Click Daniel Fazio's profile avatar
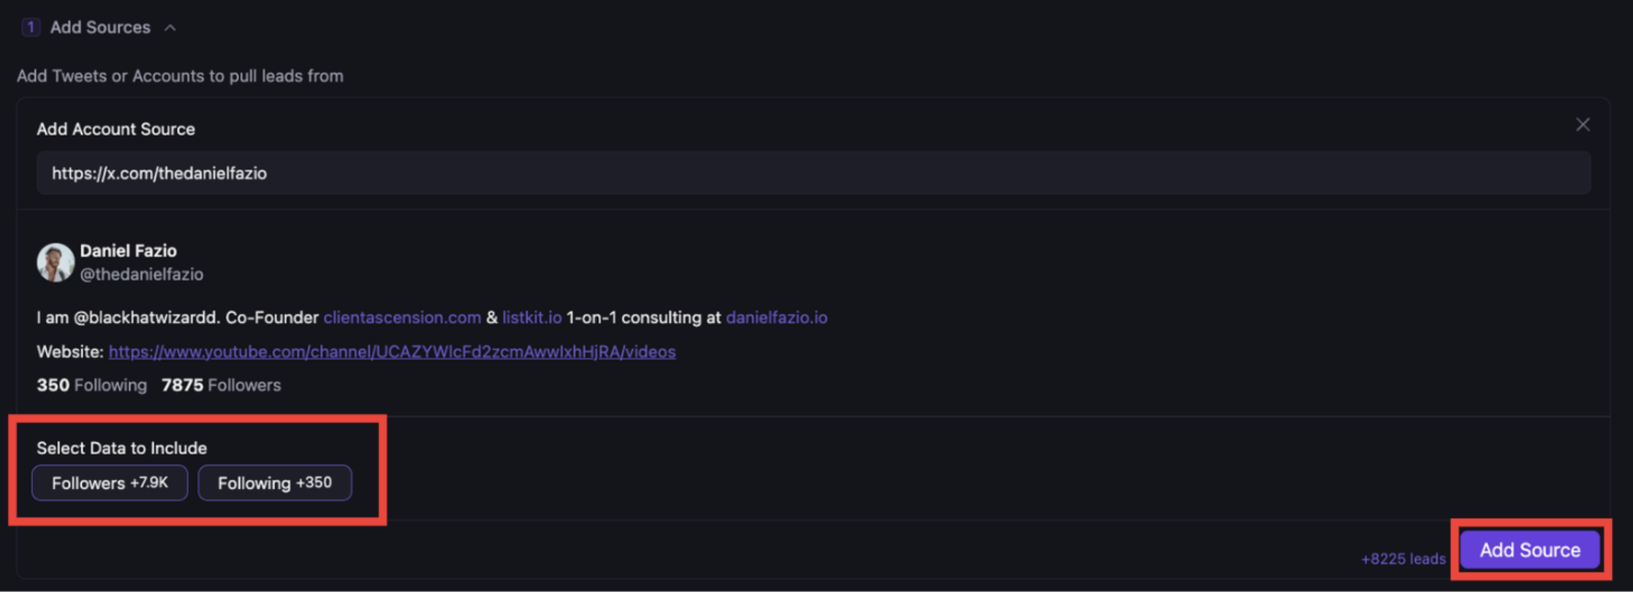Image resolution: width=1633 pixels, height=592 pixels. point(55,262)
